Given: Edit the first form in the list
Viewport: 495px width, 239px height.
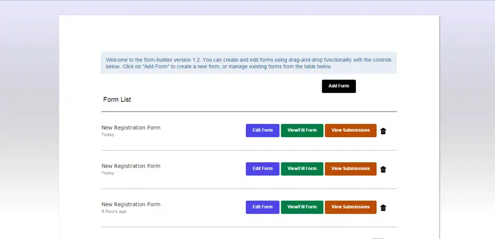Looking at the screenshot, I should tap(262, 130).
